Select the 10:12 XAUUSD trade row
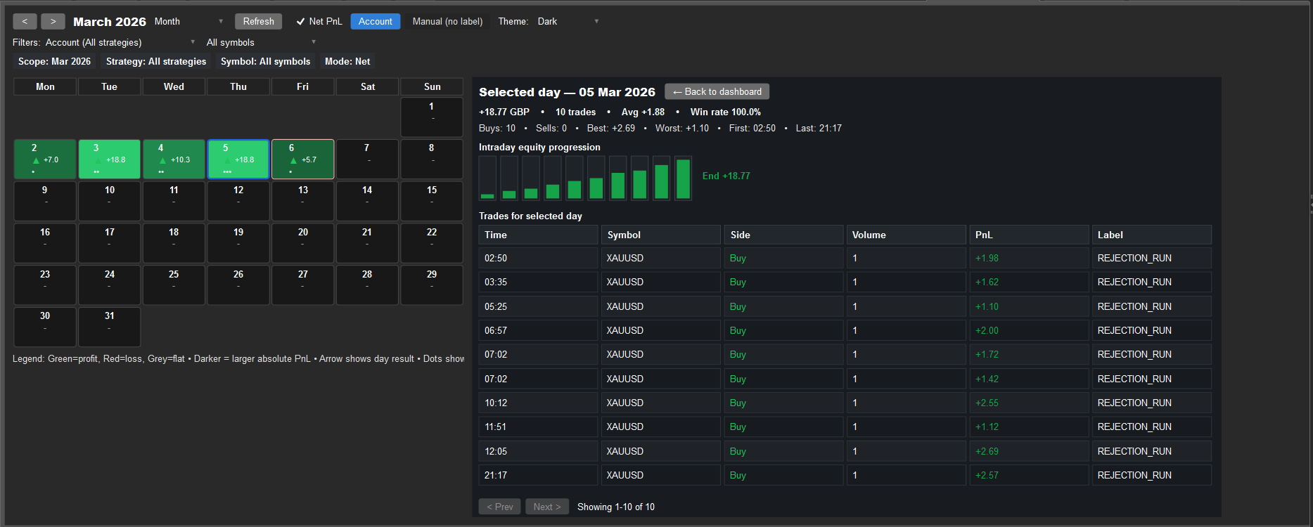 (x=844, y=403)
